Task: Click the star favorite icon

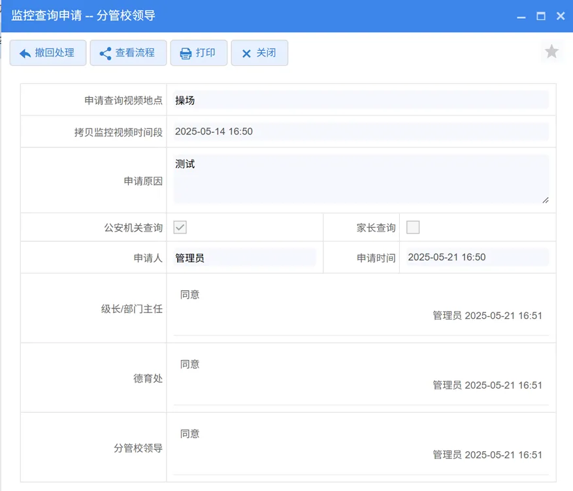Action: tap(551, 52)
